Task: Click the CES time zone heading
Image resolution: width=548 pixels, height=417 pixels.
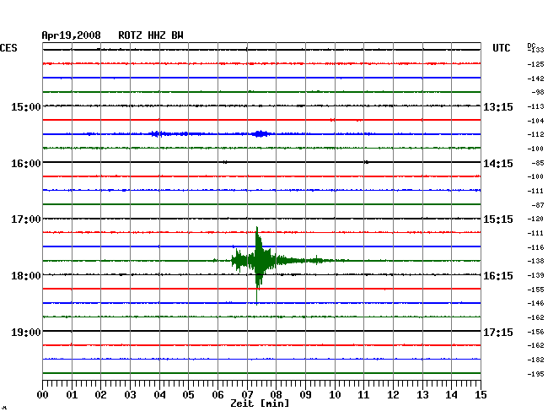Action: click(8, 48)
